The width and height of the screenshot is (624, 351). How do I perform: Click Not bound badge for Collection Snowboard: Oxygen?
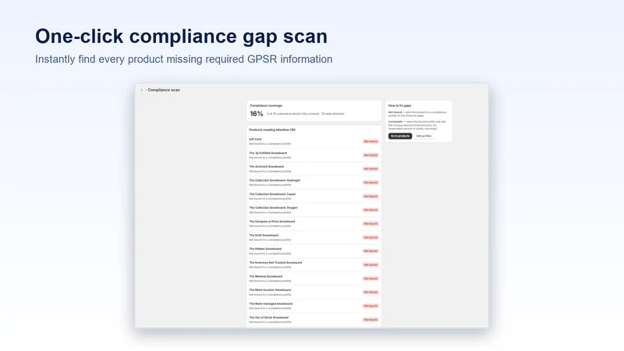point(370,210)
